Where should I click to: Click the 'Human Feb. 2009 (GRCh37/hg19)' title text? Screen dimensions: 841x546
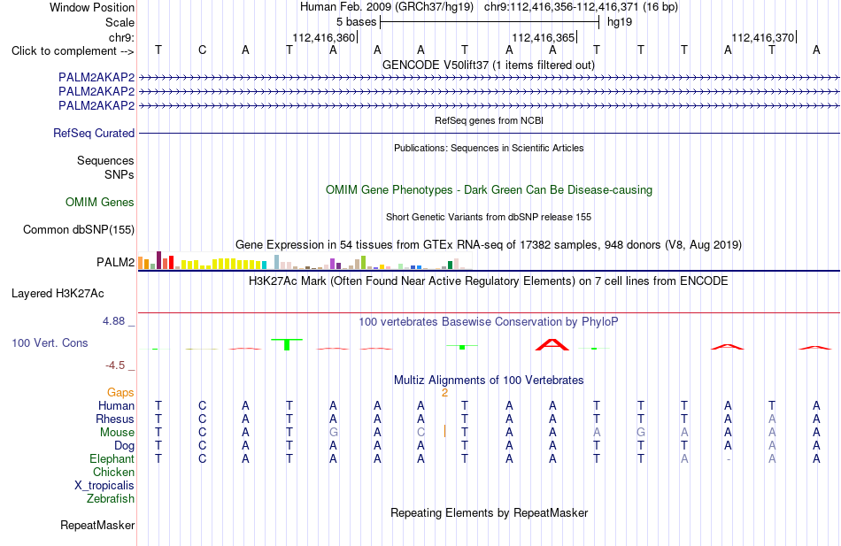coord(387,7)
